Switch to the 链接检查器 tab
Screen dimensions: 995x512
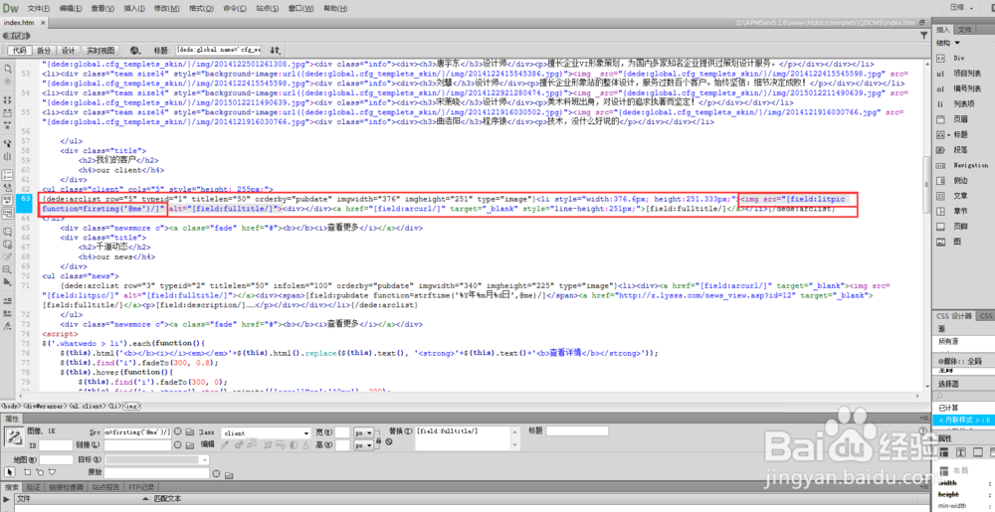[x=68, y=487]
